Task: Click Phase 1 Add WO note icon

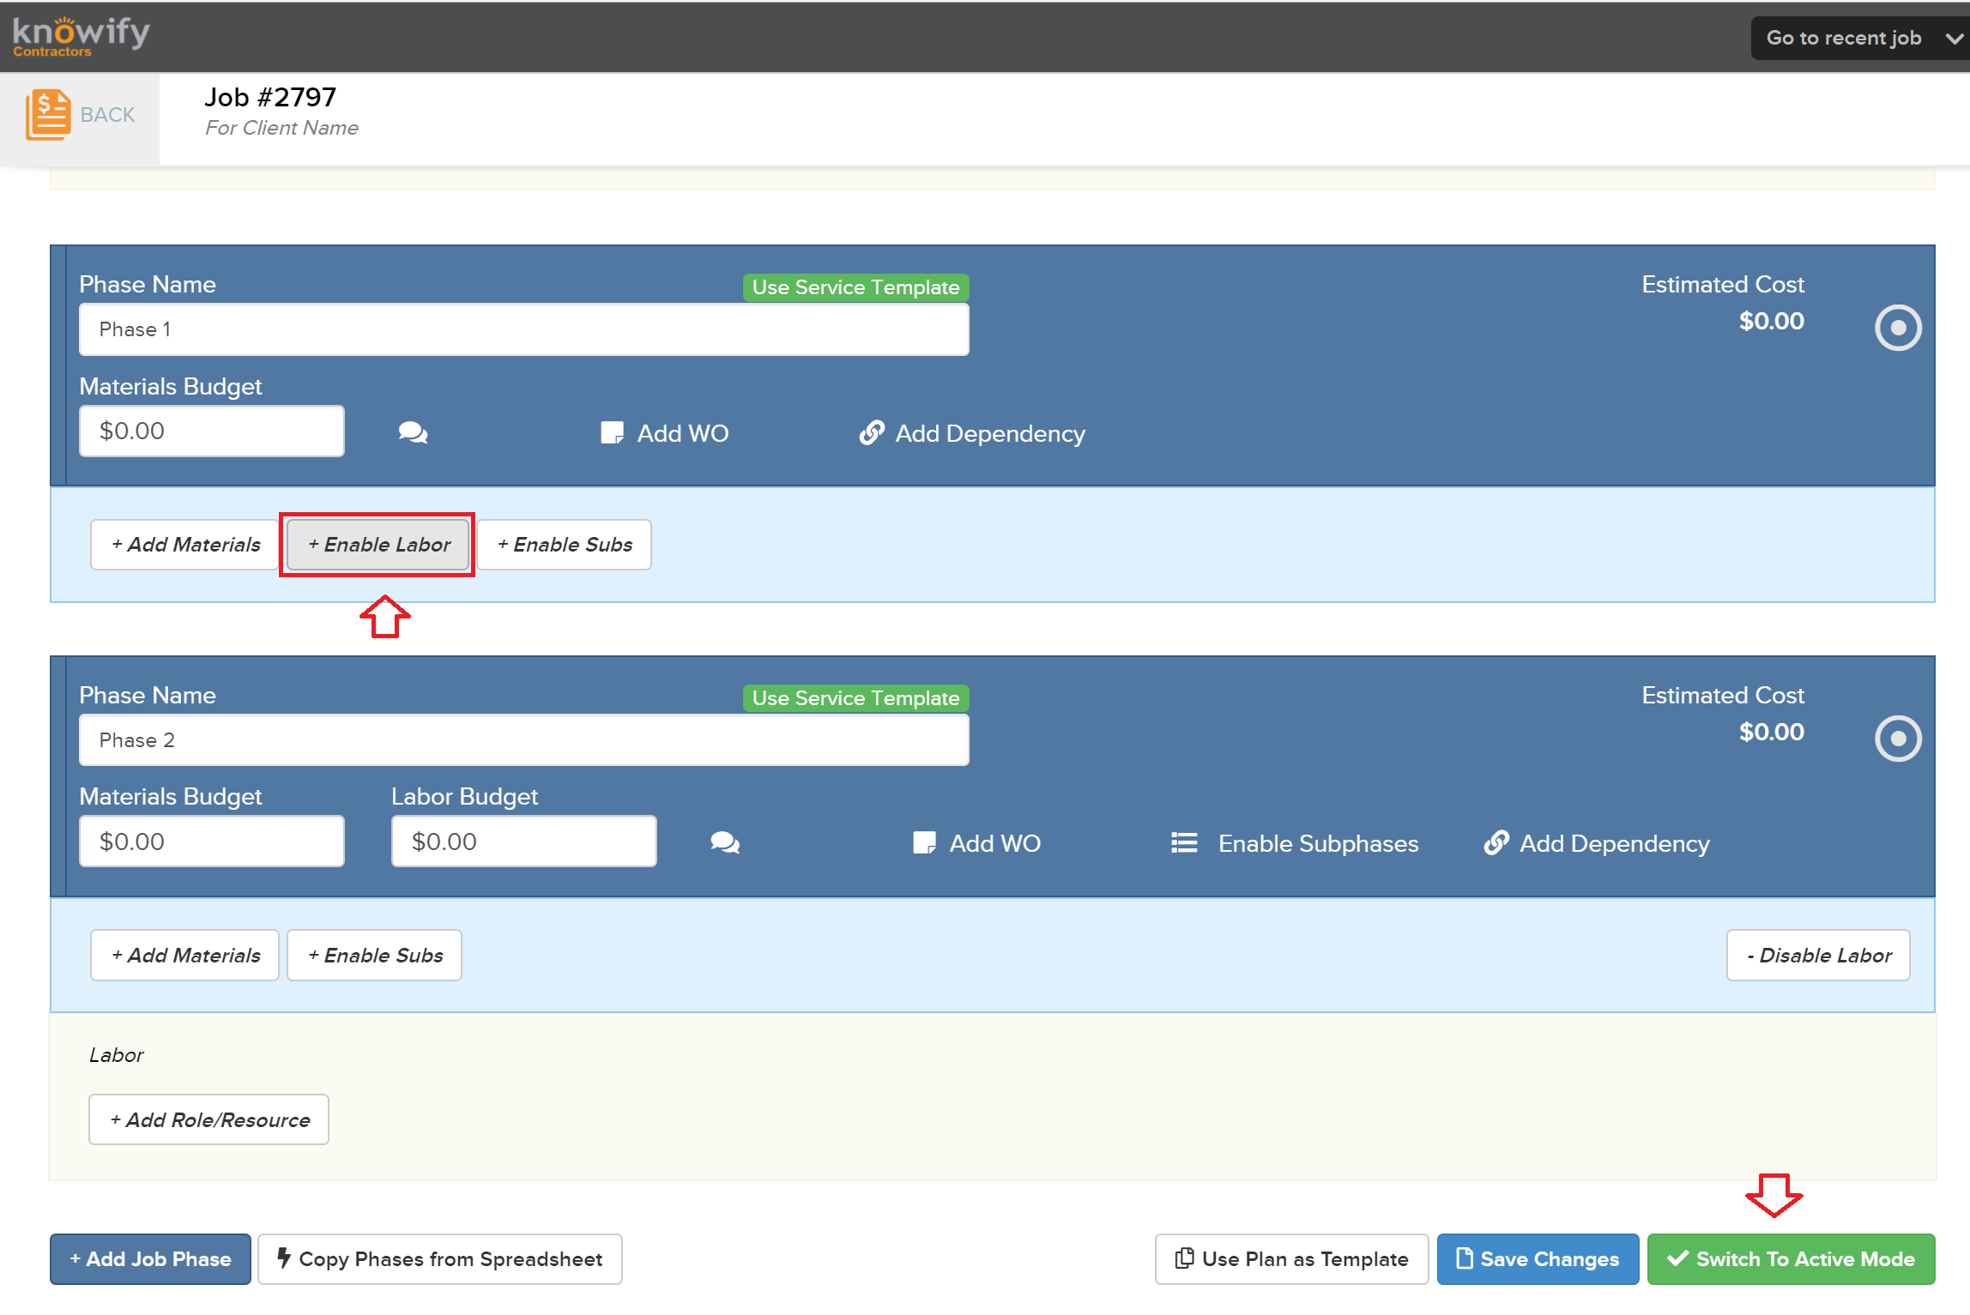Action: pos(612,433)
